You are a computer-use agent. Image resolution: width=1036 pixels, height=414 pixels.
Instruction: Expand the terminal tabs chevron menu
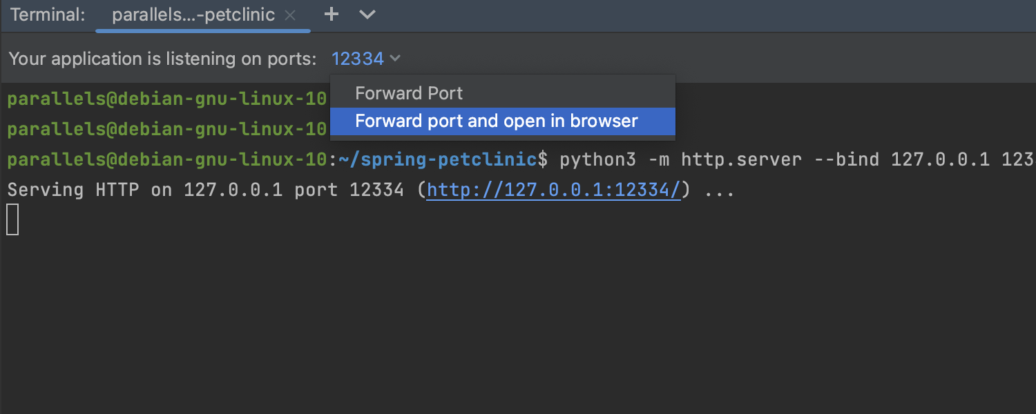tap(367, 14)
